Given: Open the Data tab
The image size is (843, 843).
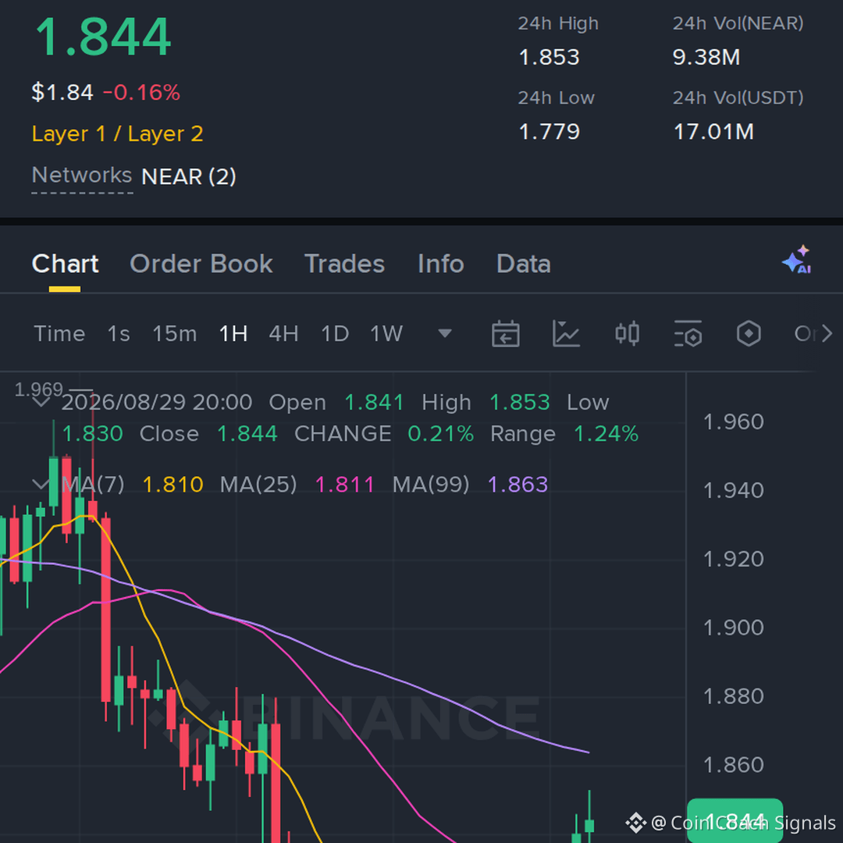Looking at the screenshot, I should (524, 264).
